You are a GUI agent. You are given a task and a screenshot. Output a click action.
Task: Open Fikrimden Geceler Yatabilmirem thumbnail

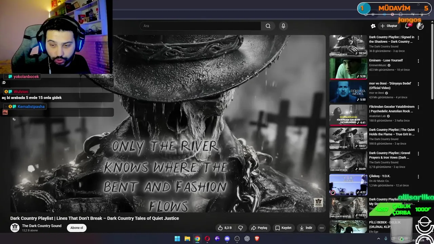click(348, 115)
